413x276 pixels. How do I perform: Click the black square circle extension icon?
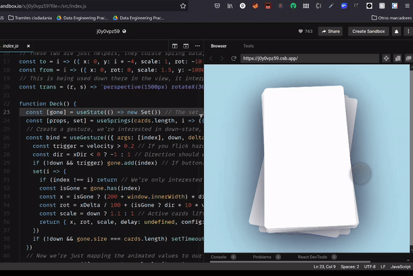(369, 6)
